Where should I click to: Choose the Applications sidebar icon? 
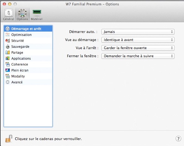tap(8, 58)
